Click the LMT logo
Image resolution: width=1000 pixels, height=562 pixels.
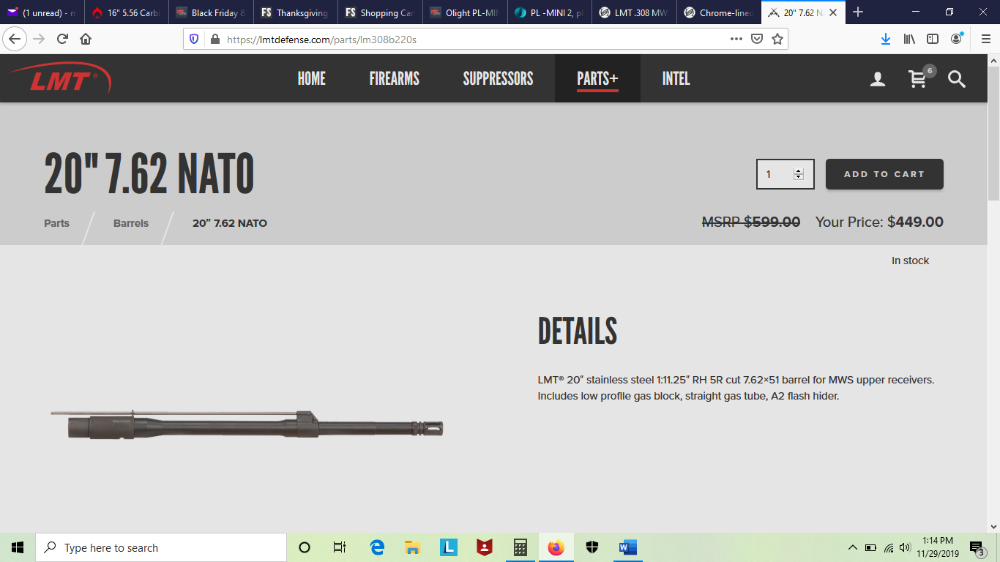61,78
